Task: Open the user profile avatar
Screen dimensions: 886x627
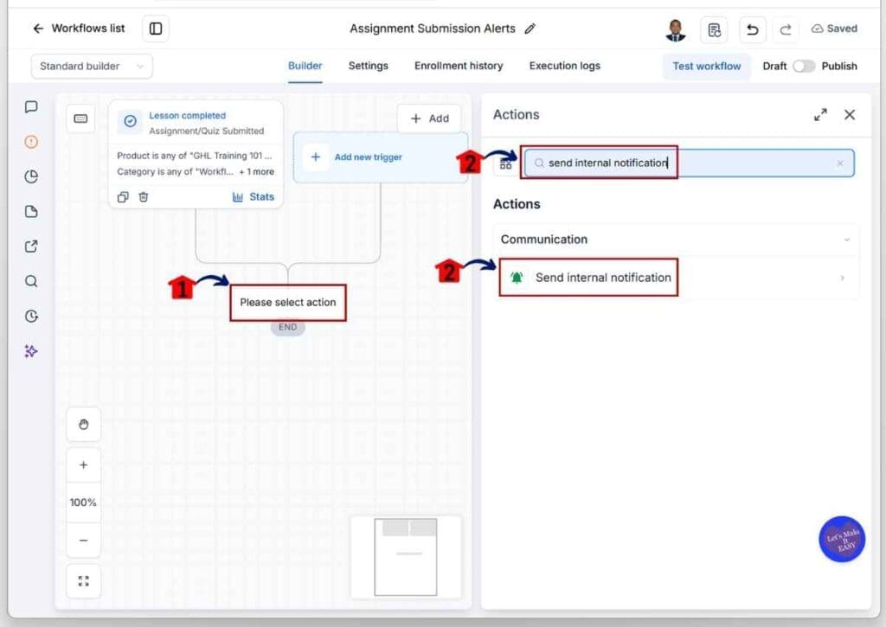Action: (x=675, y=29)
